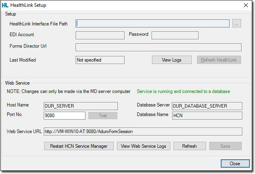This screenshot has width=255, height=174.
Task: Click the Web Service Refresh button
Action: 189,146
